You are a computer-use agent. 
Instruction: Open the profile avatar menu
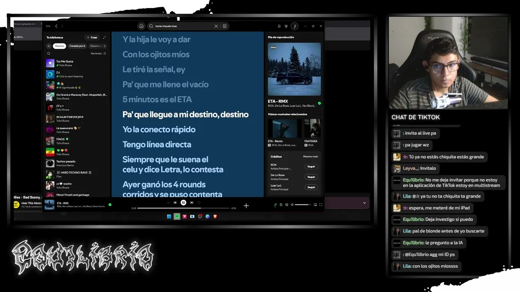point(295,26)
